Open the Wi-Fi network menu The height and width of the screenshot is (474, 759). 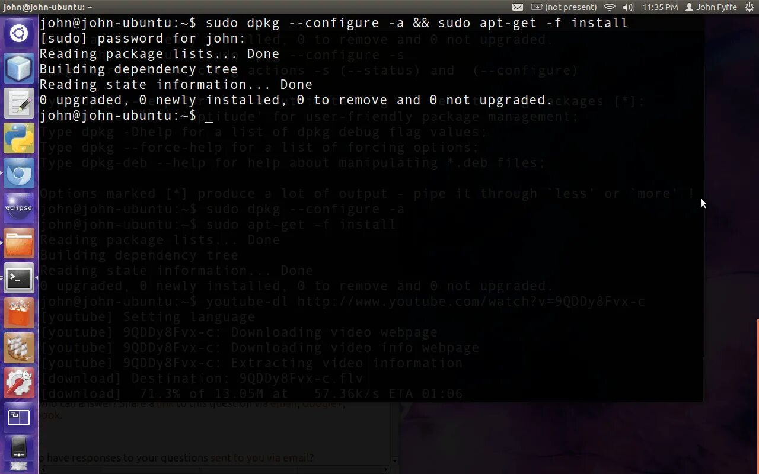click(x=610, y=7)
